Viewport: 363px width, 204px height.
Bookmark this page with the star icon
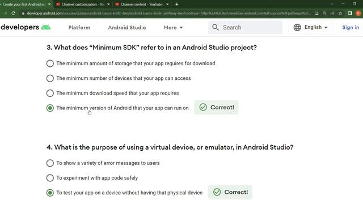[x=340, y=13]
